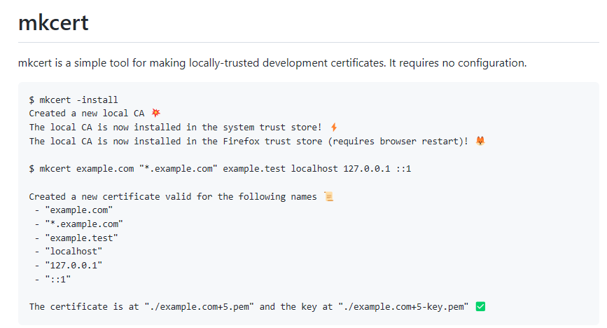Click the "*.example.com" list entry
The image size is (607, 328).
pyautogui.click(x=83, y=224)
